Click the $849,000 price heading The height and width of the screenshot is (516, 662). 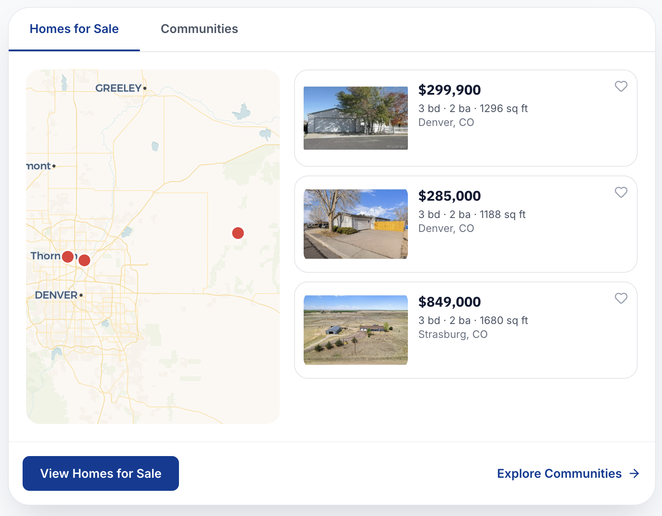[x=450, y=302]
